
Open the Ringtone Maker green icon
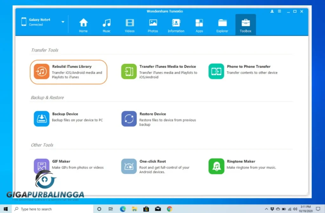pyautogui.click(x=216, y=166)
